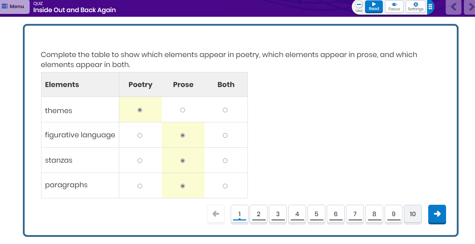Enable Focus mode with the eye icon
This screenshot has width=475, height=244.
tap(394, 6)
